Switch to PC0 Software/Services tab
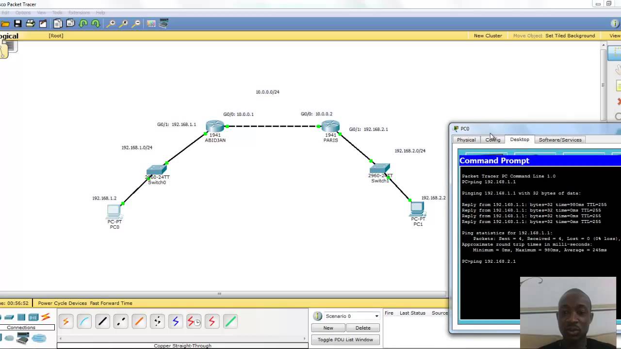The width and height of the screenshot is (621, 349). click(560, 140)
